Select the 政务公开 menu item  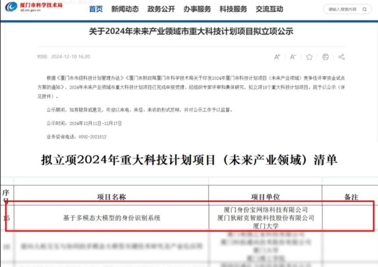(161, 9)
